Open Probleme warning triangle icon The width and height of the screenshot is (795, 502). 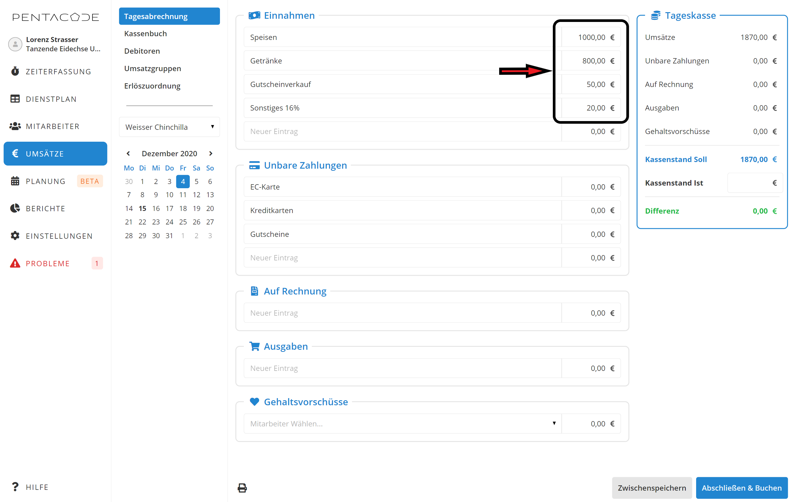pos(15,263)
